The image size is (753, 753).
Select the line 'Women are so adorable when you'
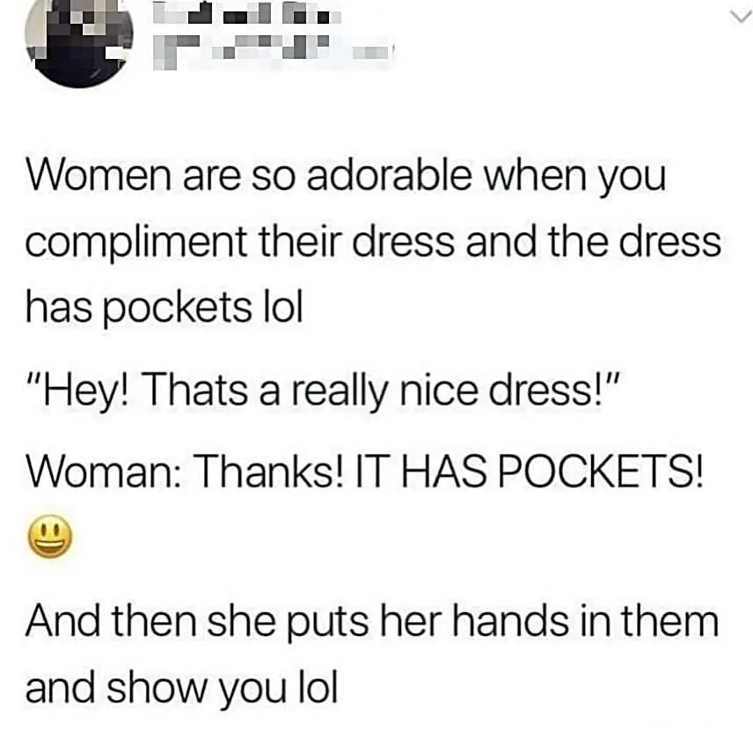(x=347, y=177)
